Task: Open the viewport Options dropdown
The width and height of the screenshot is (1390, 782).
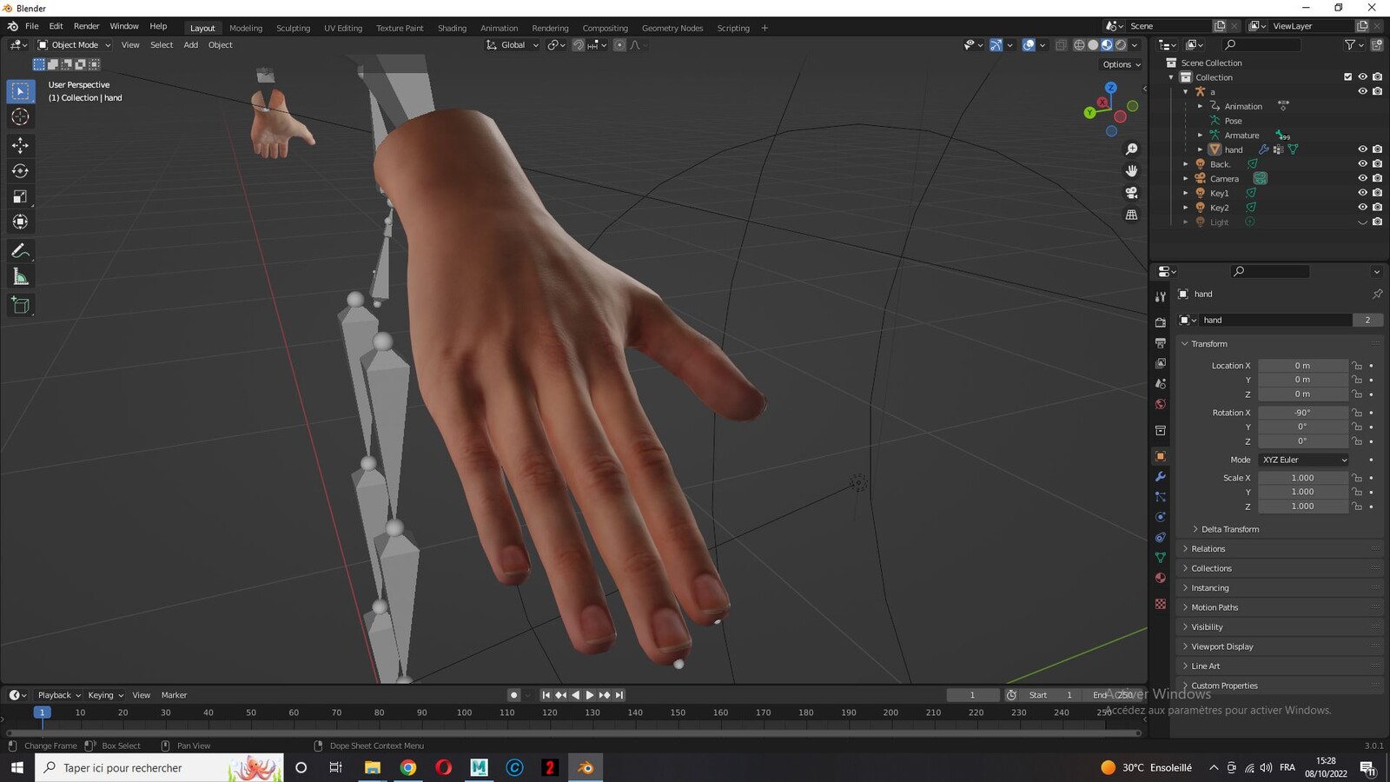Action: tap(1122, 64)
